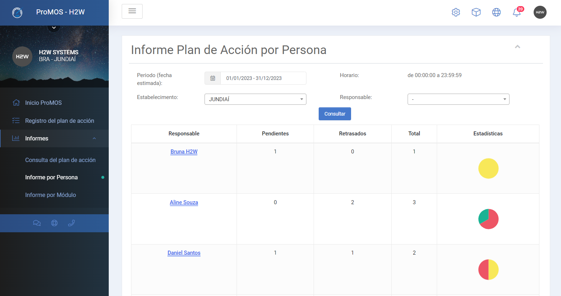Click the chat bubbles icon in sidebar
The image size is (561, 296).
pos(37,223)
